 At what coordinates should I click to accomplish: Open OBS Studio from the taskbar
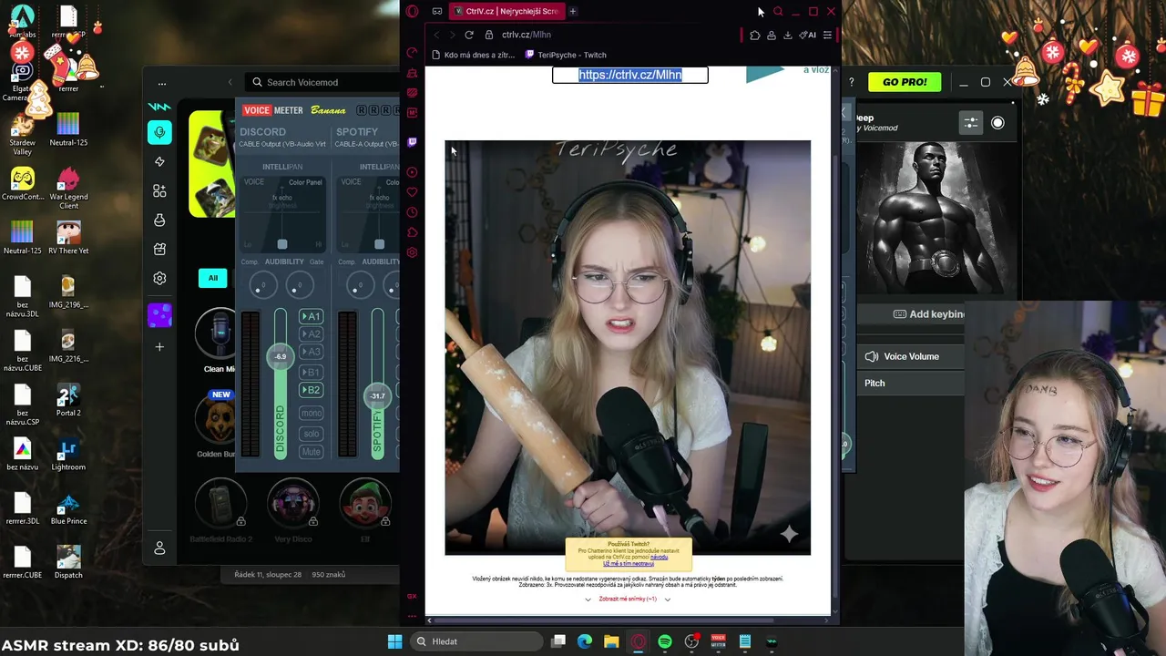691,641
